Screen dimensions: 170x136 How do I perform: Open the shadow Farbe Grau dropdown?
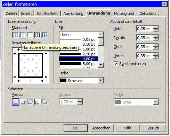pyautogui.click(x=155, y=102)
